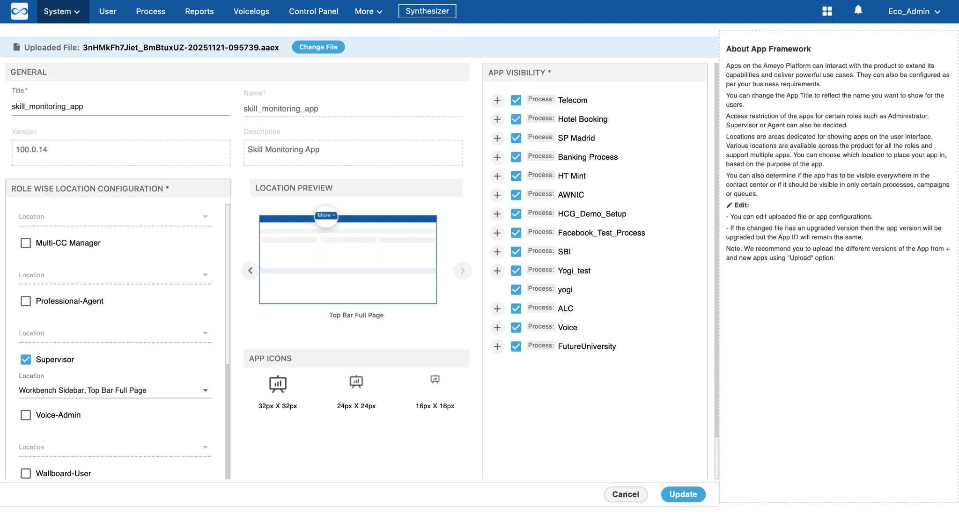Enable the Professional-Agent role checkbox
959x522 pixels.
(x=26, y=301)
